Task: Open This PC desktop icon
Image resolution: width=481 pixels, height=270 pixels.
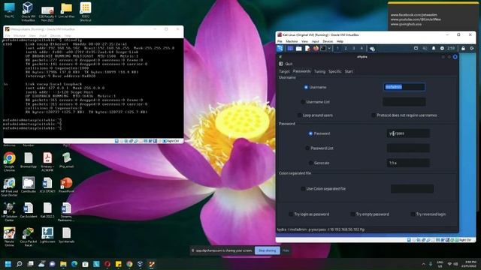Action: click(9, 10)
